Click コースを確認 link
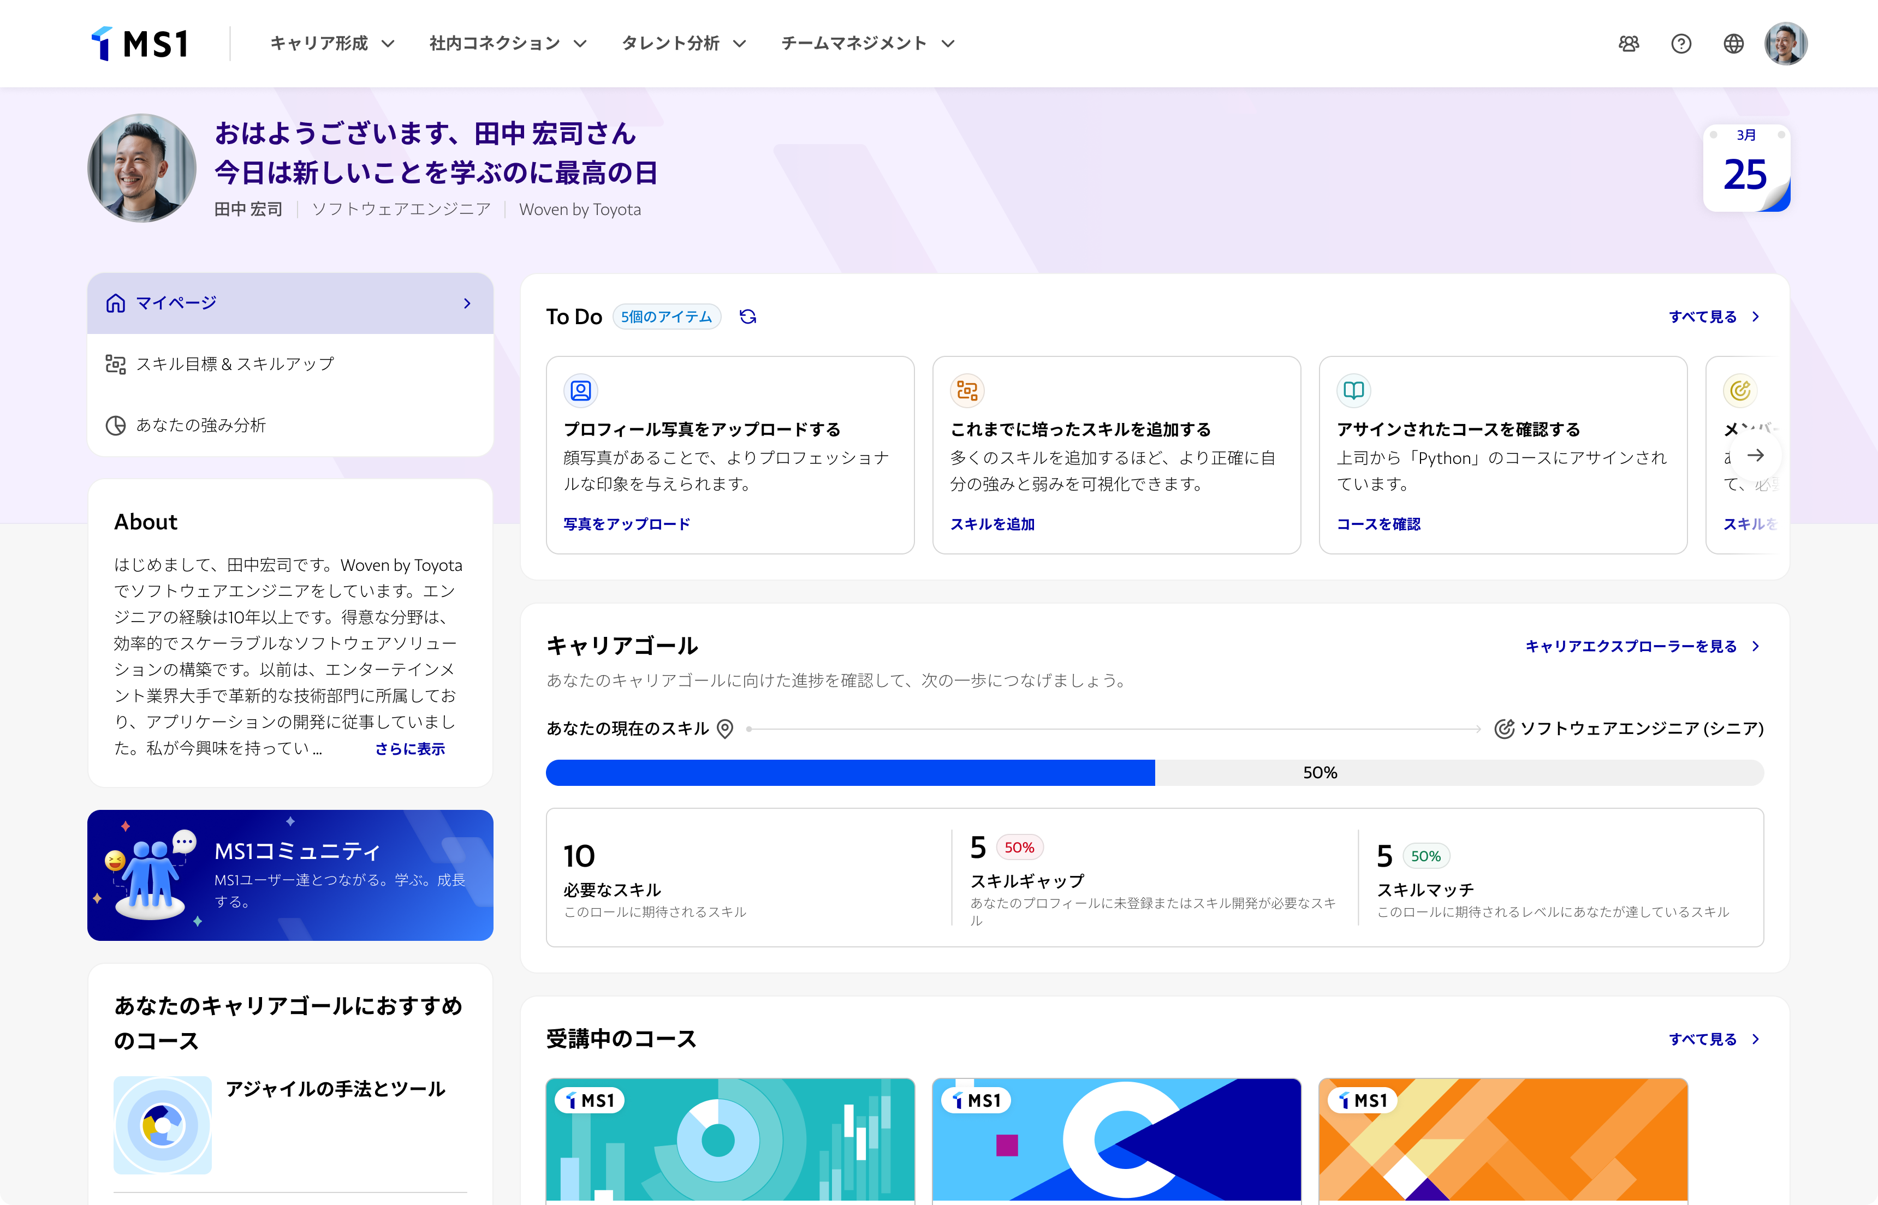The width and height of the screenshot is (1878, 1205). point(1379,524)
